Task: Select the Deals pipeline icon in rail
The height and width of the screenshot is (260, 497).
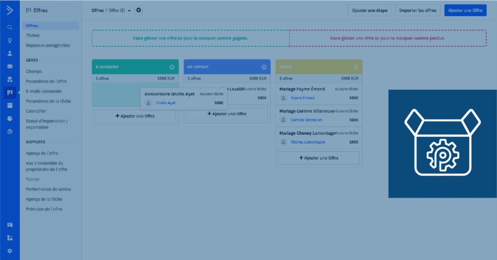Action: click(x=10, y=93)
